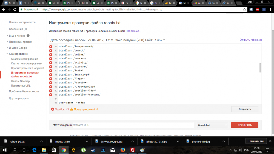This screenshot has height=154, width=274.
Task: Expand Индекс Google section
Action: click(7, 48)
